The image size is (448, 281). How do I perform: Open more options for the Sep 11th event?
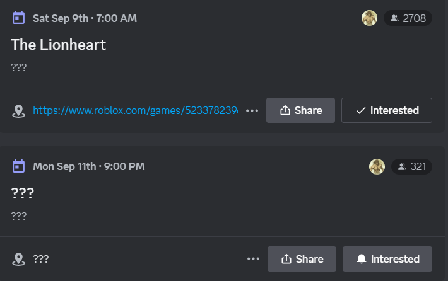254,259
